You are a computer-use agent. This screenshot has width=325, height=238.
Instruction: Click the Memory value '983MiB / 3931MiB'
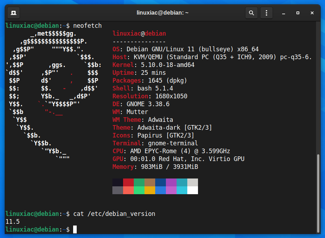click(169, 167)
